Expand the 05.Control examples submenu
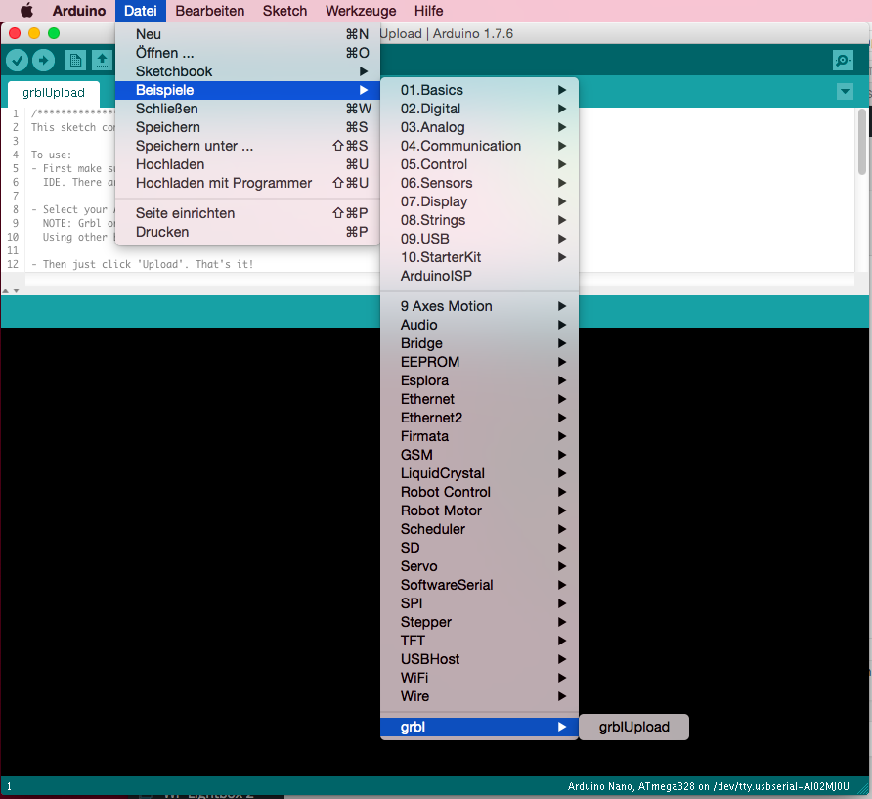The width and height of the screenshot is (872, 799). 479,164
